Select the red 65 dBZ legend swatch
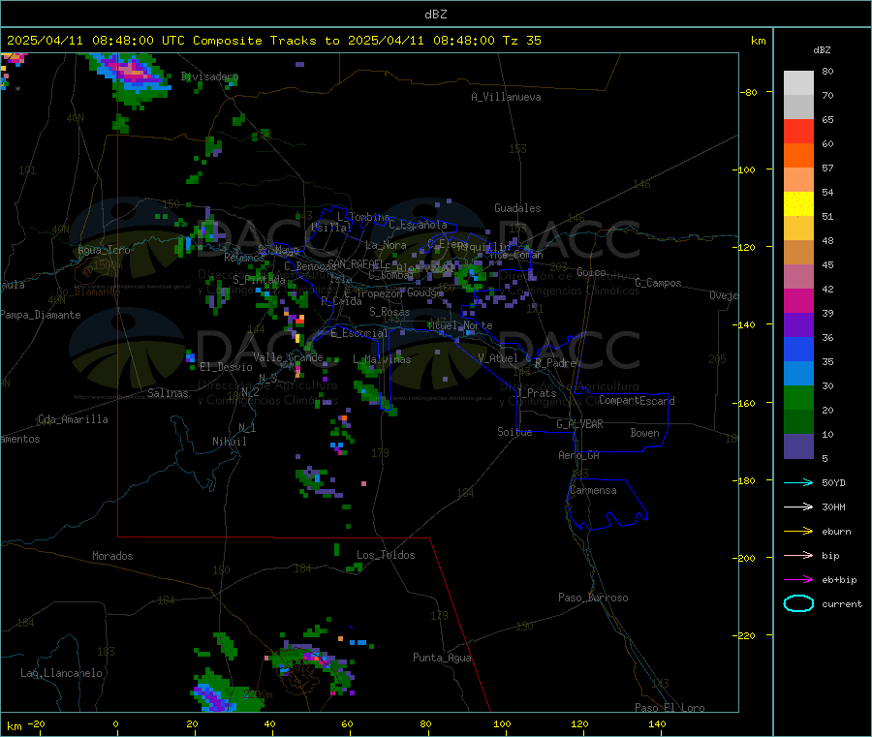 [x=798, y=131]
